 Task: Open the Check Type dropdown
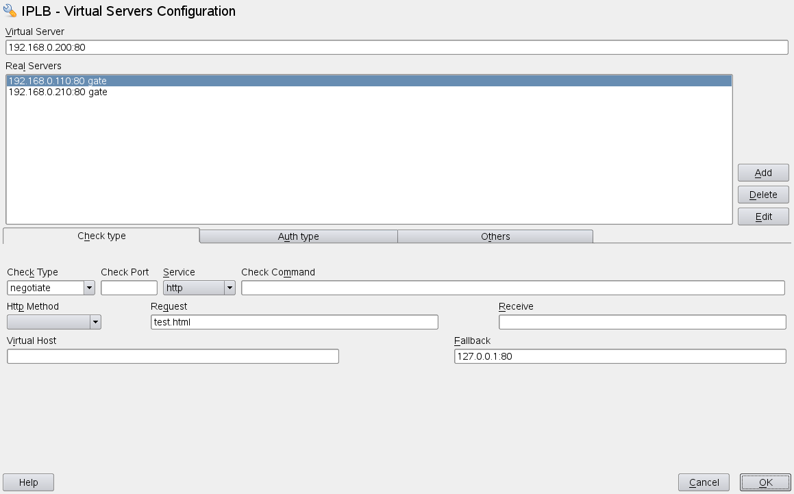[x=51, y=288]
